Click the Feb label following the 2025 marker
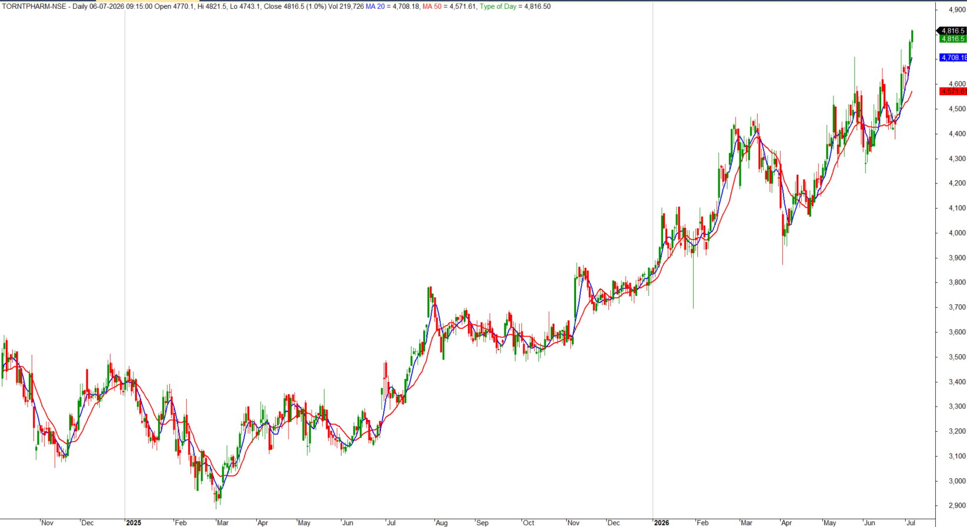The width and height of the screenshot is (967, 527). pos(180,523)
